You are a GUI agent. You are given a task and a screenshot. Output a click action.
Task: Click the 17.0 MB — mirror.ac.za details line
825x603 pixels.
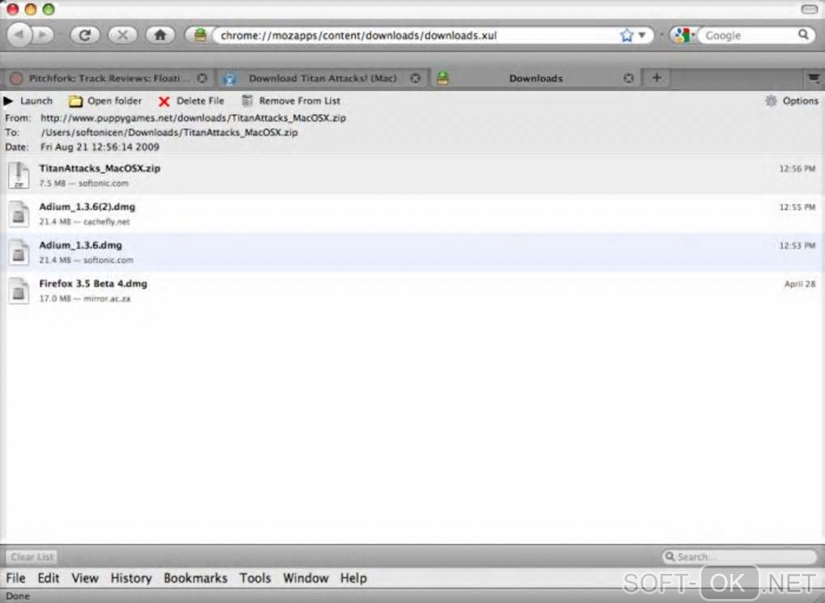[84, 299]
